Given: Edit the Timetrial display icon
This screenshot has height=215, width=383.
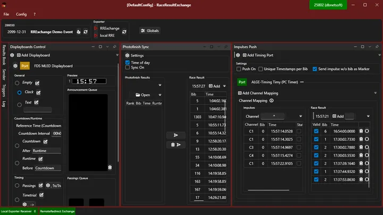Looking at the screenshot, I should click(x=41, y=195).
